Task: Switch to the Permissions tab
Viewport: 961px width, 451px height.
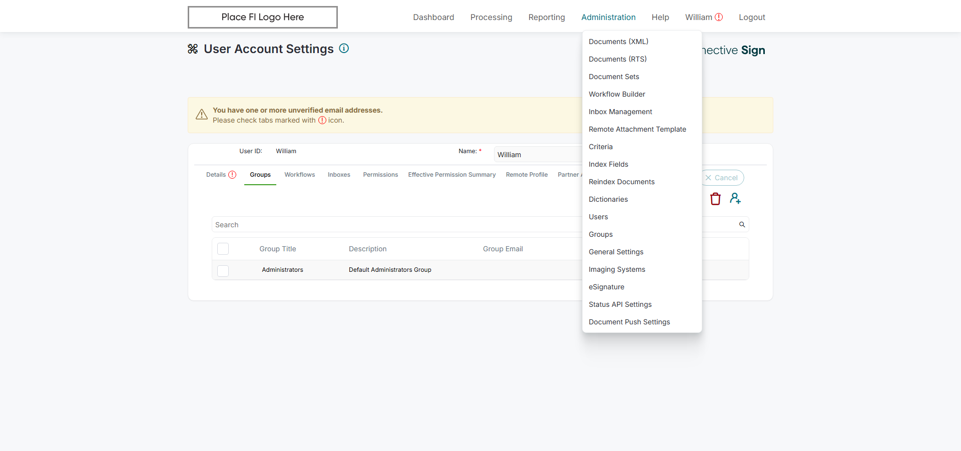Action: [380, 175]
